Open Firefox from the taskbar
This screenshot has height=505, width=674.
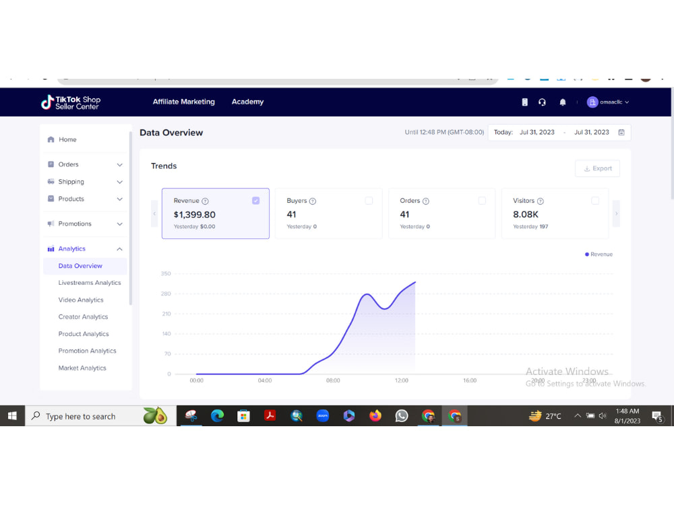coord(375,415)
